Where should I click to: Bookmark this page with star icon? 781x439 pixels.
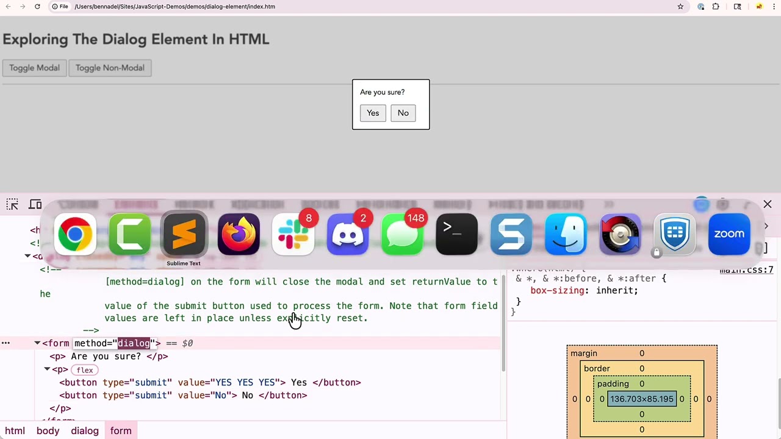pos(680,6)
